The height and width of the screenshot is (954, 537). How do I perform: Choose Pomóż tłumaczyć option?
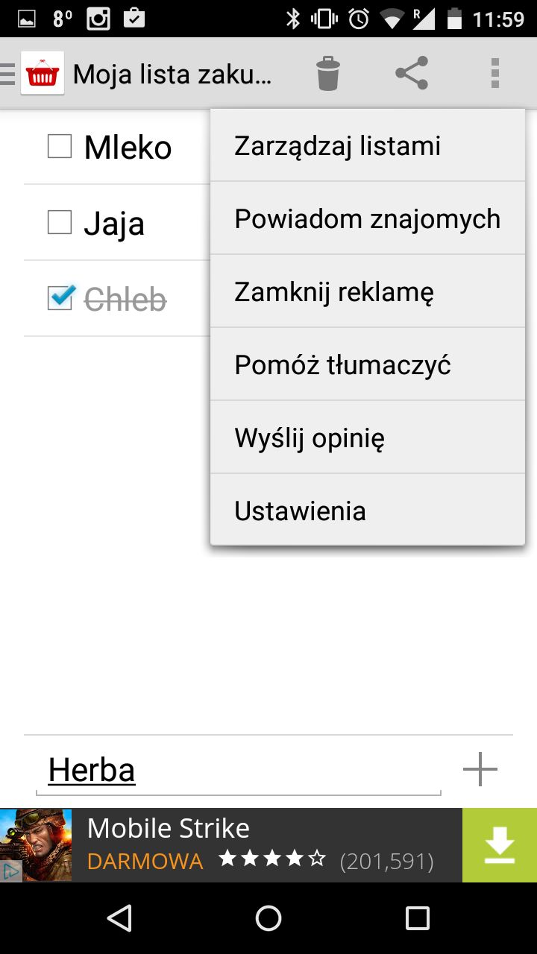[x=368, y=364]
